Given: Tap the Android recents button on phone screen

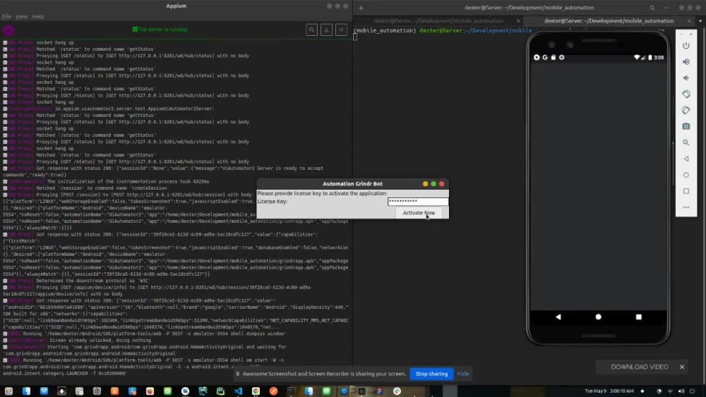Looking at the screenshot, I should click(638, 317).
